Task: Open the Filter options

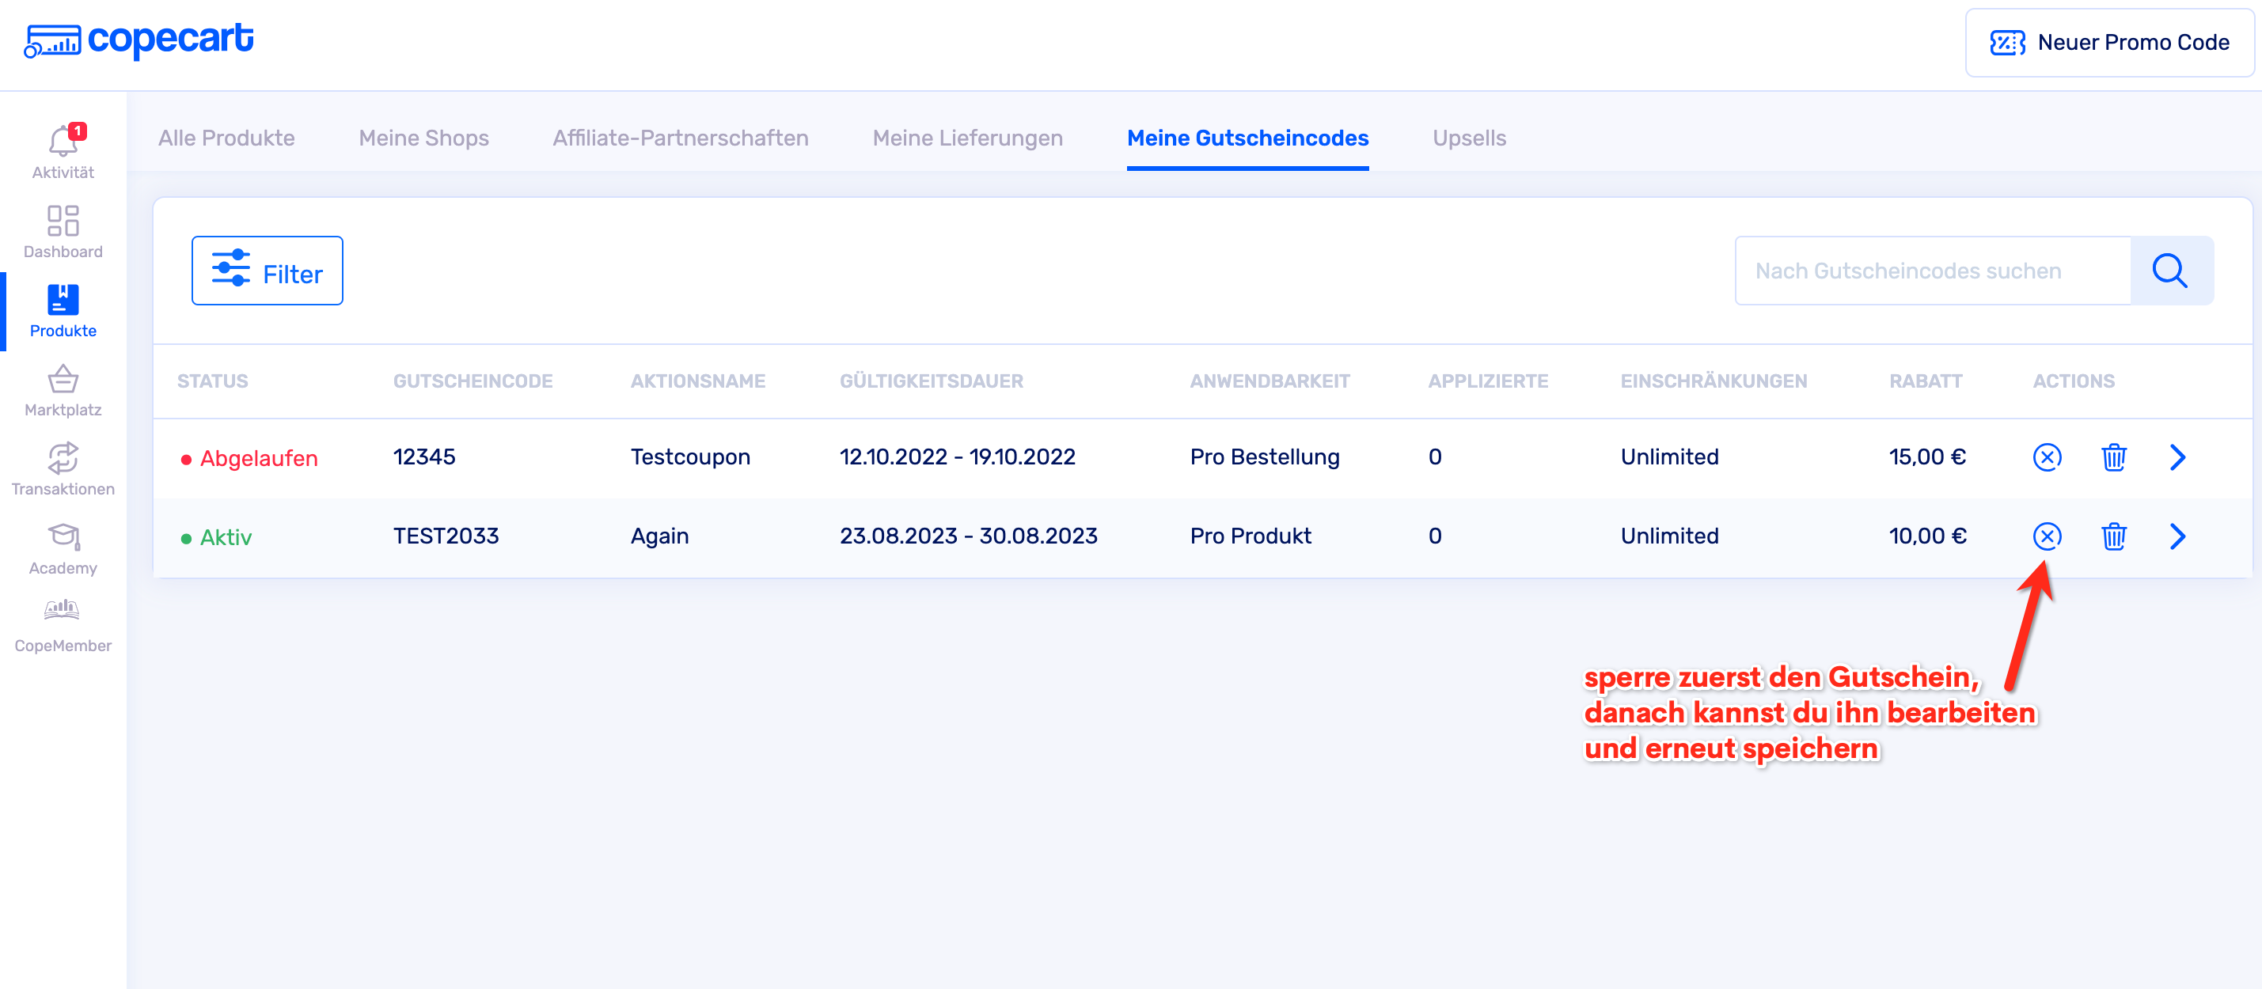Action: 267,271
